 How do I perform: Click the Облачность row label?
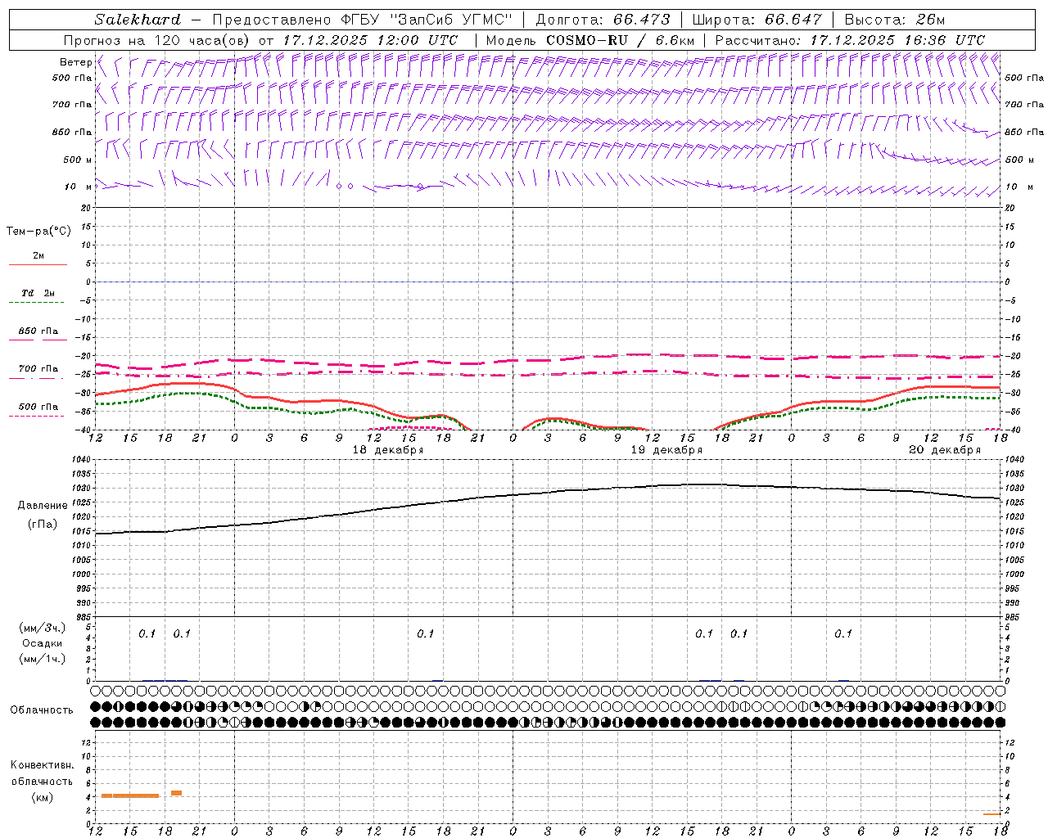(42, 710)
